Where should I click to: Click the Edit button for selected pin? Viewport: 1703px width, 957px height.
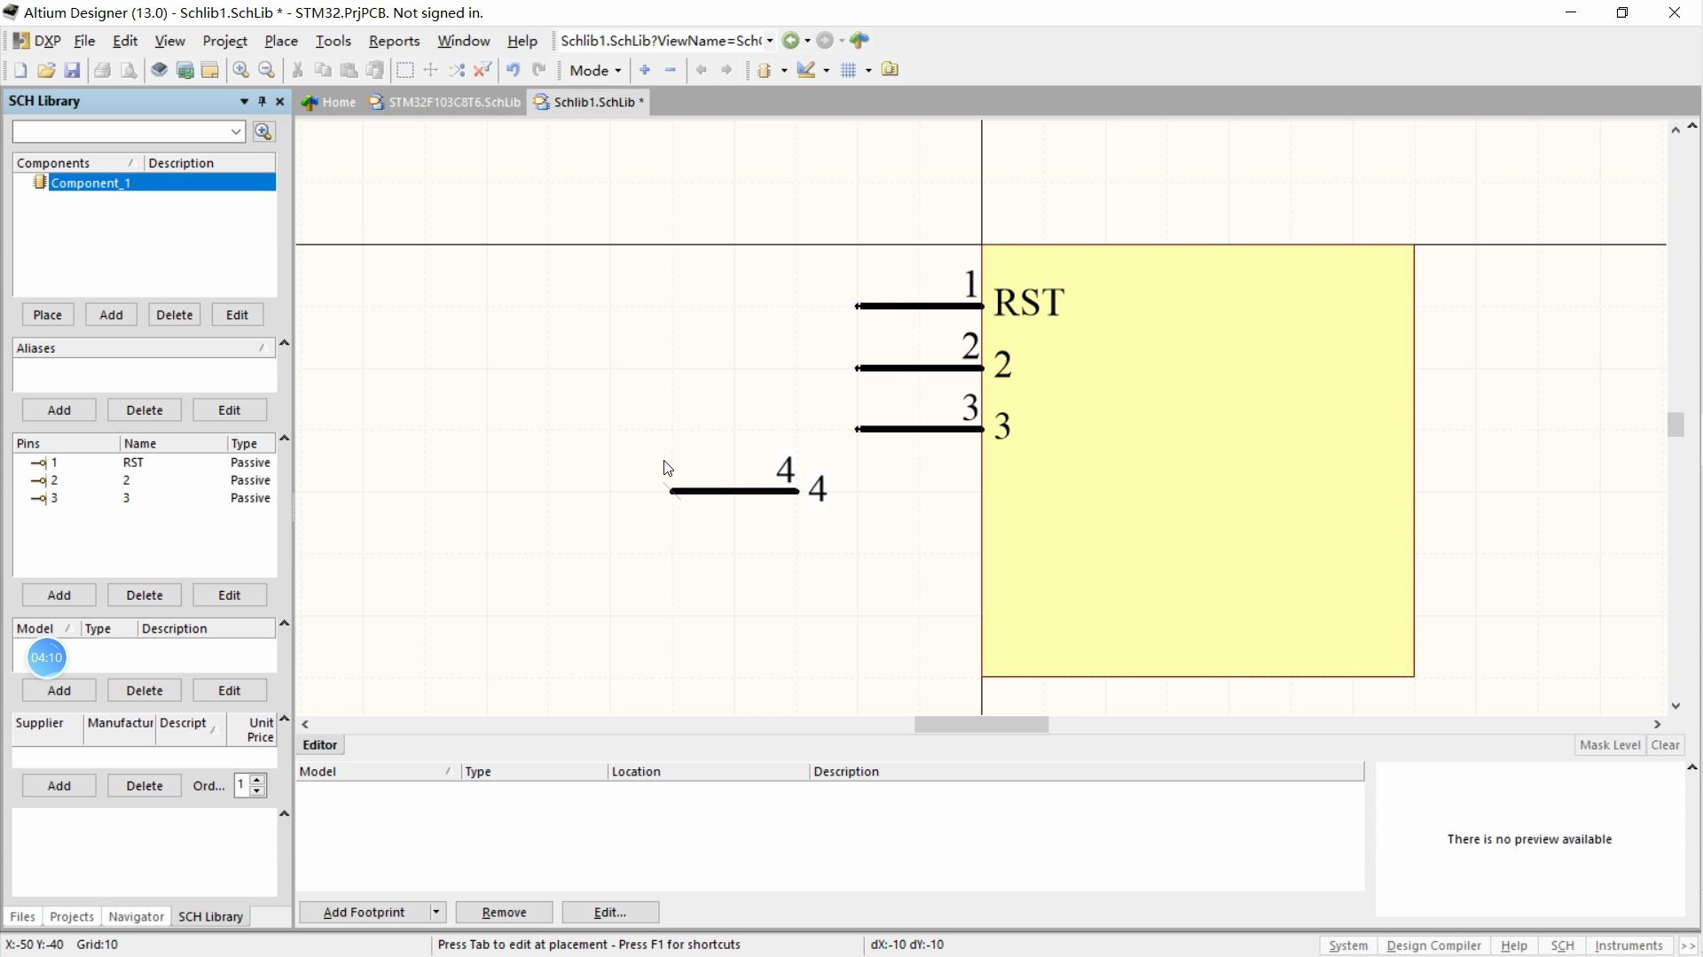[x=229, y=595]
